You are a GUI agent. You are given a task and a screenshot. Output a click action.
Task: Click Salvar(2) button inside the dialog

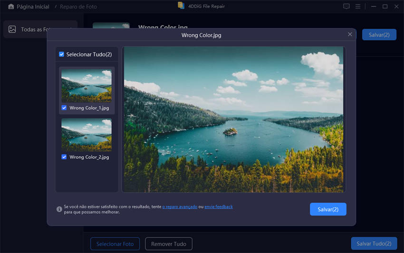click(x=328, y=209)
